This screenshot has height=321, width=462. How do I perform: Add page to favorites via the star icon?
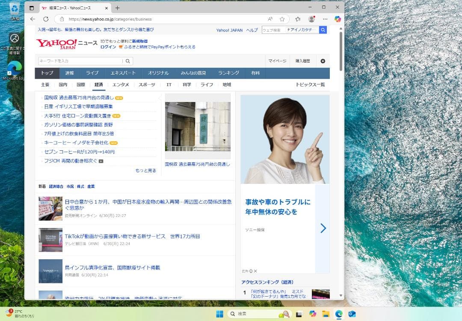tap(281, 19)
